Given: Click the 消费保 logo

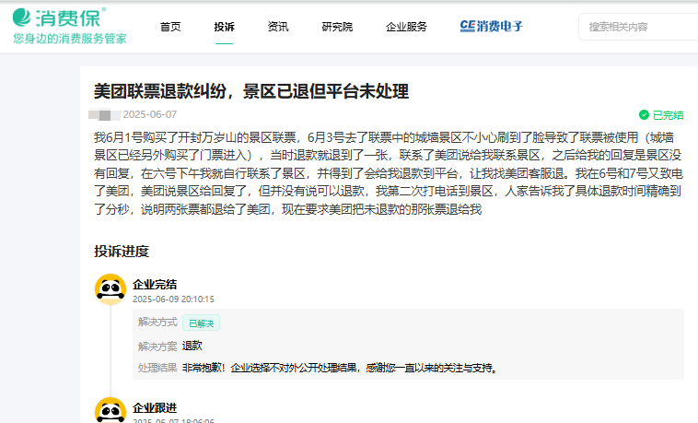Looking at the screenshot, I should coord(59,18).
